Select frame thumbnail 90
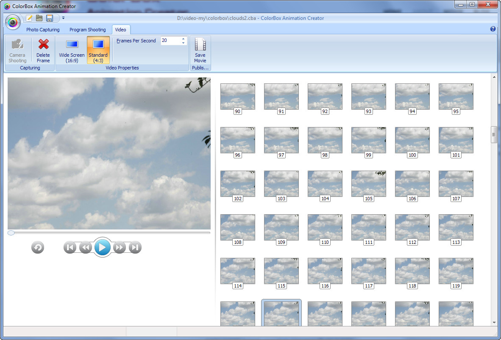This screenshot has width=501, height=340. point(238,97)
